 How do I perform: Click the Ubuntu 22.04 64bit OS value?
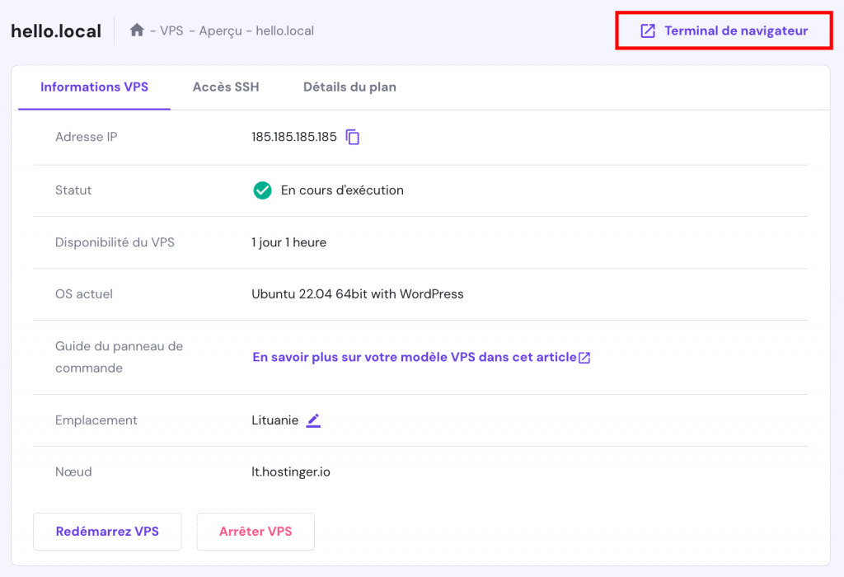358,294
